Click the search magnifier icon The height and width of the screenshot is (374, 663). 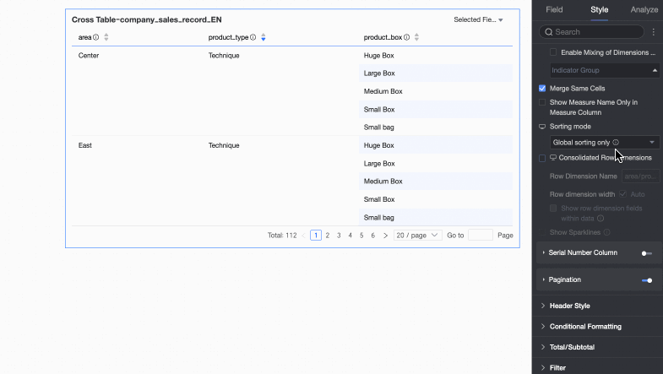coord(549,32)
